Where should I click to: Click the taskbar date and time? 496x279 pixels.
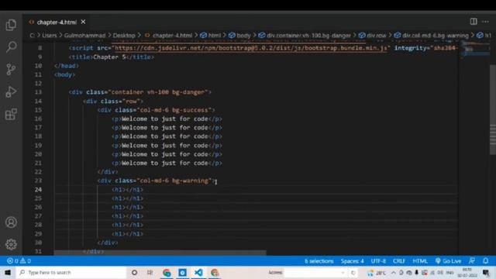click(x=467, y=272)
